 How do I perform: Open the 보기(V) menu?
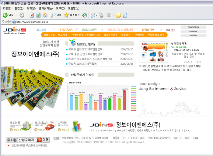pos(31,8)
